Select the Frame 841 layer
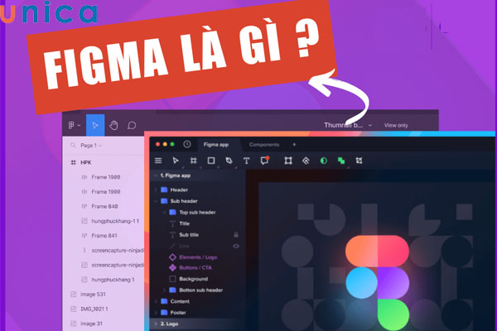The image size is (497, 331). (104, 236)
